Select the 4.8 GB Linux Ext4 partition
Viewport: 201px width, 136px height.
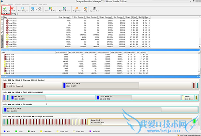tap(140, 122)
